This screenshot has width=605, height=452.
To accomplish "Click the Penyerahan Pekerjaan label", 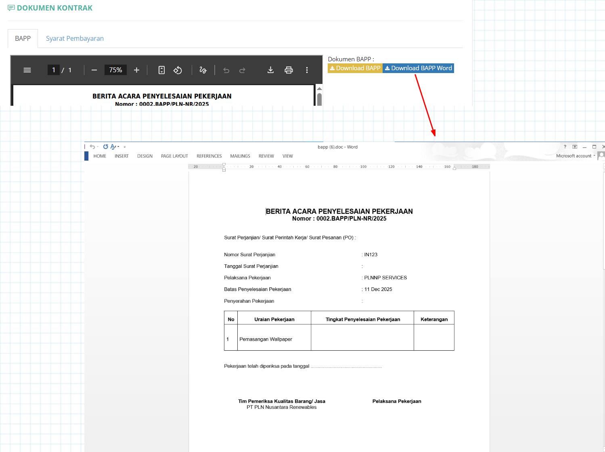I will 249,301.
